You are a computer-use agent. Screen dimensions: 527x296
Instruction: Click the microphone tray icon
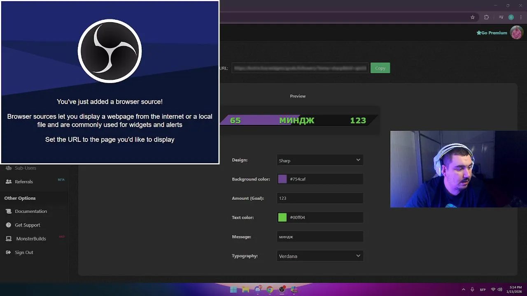(472, 289)
